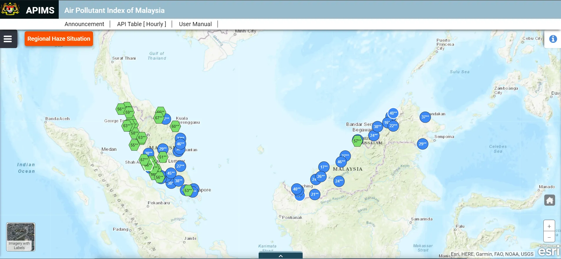The width and height of the screenshot is (561, 259).
Task: Select the 29** marker near Semporna
Action: [x=422, y=144]
